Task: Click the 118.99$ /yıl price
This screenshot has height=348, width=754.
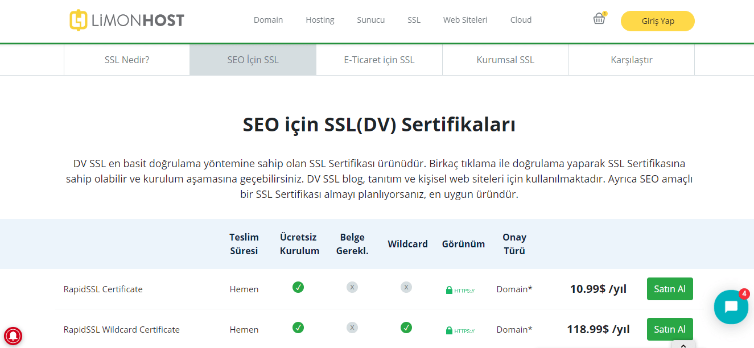Action: [x=598, y=329]
